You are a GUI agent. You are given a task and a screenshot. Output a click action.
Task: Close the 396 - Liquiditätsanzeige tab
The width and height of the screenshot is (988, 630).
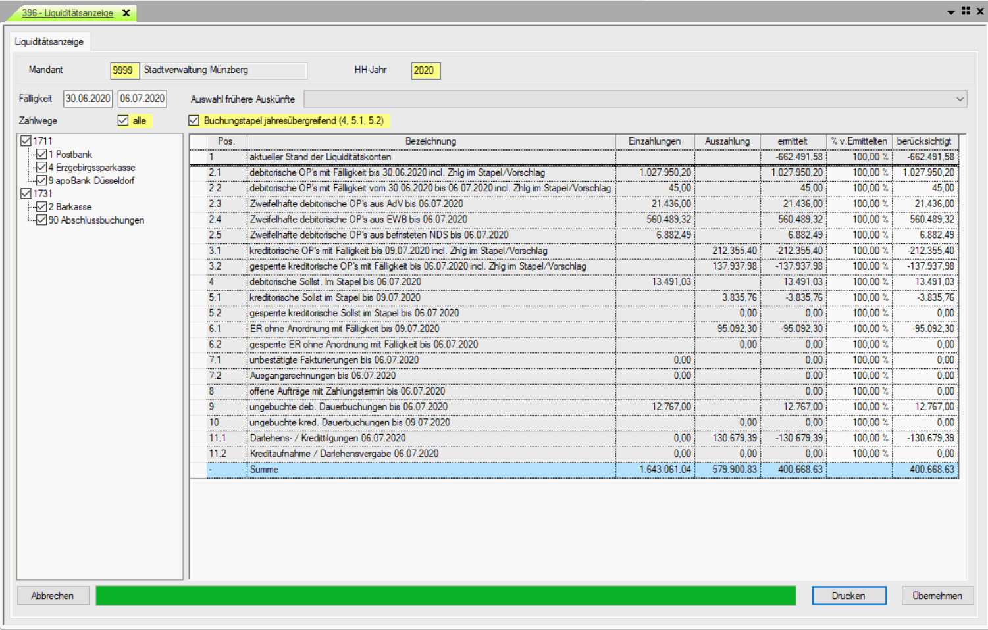(126, 13)
